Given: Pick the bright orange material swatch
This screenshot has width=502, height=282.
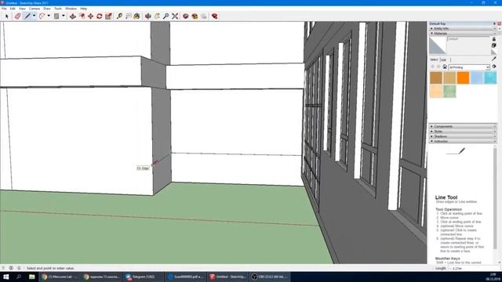Looking at the screenshot, I should (x=463, y=78).
